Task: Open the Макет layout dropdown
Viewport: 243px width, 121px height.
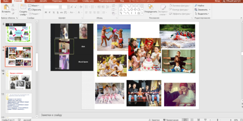Action: click(x=34, y=6)
